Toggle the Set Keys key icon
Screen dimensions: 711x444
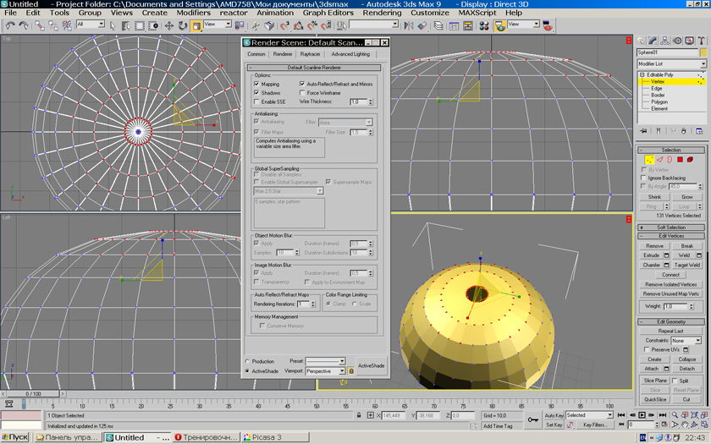pos(533,419)
